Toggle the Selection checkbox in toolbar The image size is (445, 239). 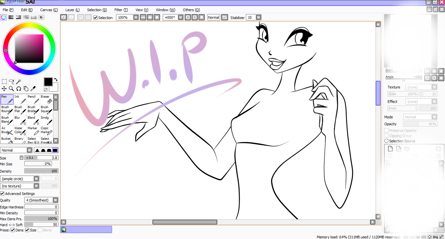[x=96, y=18]
